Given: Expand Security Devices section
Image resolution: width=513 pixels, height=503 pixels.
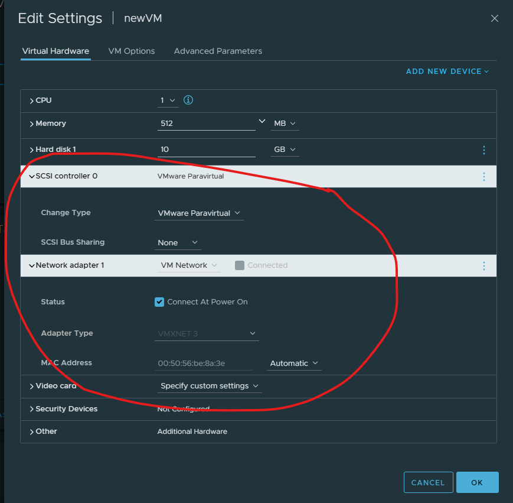Looking at the screenshot, I should tap(32, 409).
